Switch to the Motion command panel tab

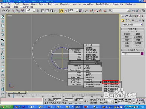coord(135,16)
